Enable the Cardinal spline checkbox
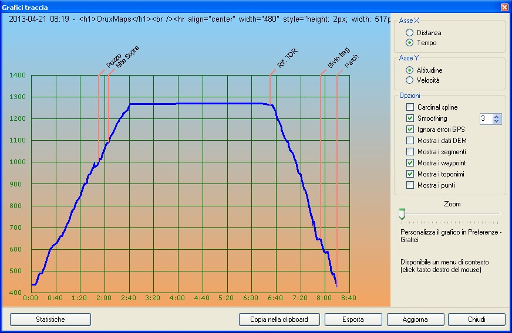The image size is (512, 333). [410, 107]
